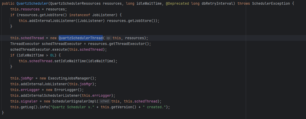Image resolution: width=306 pixels, height=119 pixels.
Task: Click the 'instanceof' keyword
Action: pos(80,15)
